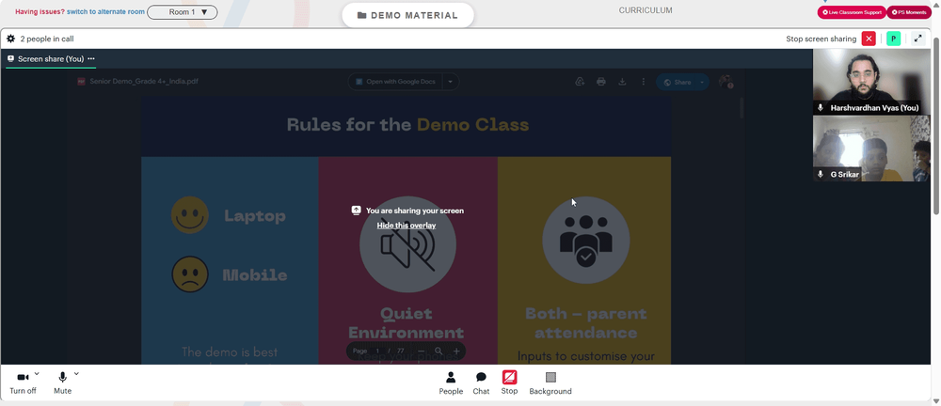Screen dimensions: 941x406
Task: Open Background effects settings
Action: (x=550, y=383)
